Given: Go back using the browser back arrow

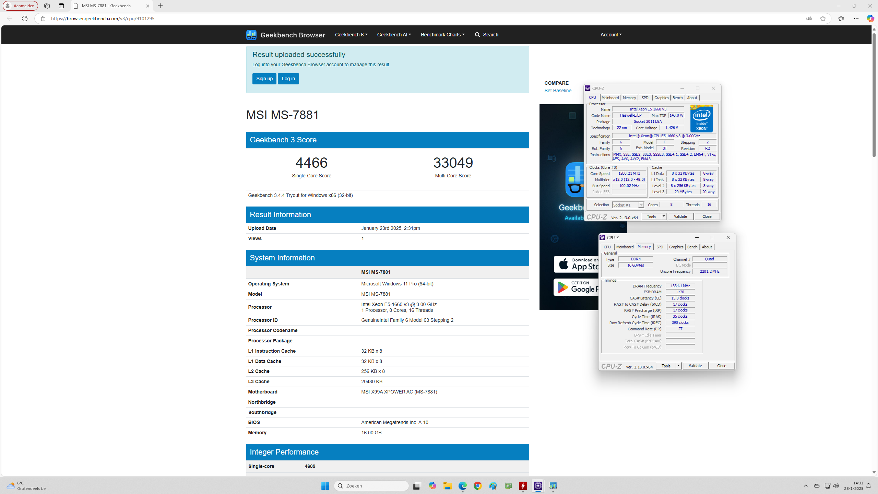Looking at the screenshot, I should (x=10, y=19).
